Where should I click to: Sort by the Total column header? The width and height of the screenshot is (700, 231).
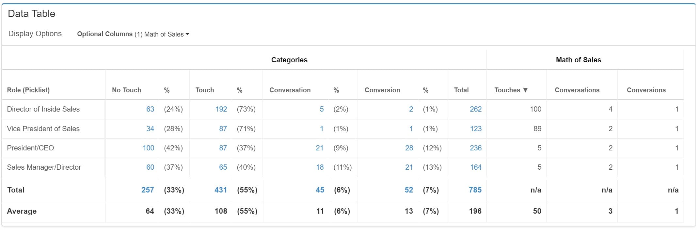click(x=461, y=90)
